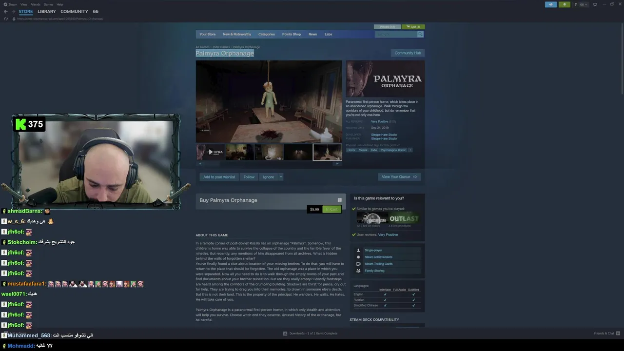Click the Windows platform icon in purchase box
Screen dimensions: 624x351
[x=340, y=200]
